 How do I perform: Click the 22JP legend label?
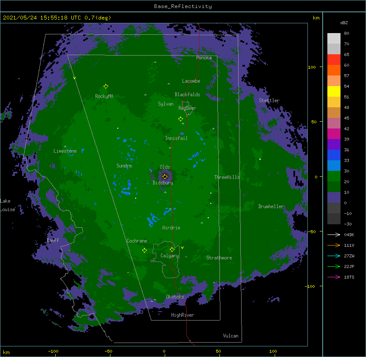[349, 266]
